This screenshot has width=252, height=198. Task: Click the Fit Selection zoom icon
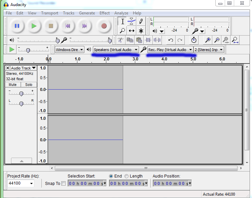pyautogui.click(x=226, y=40)
